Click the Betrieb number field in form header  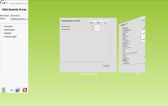(93, 21)
